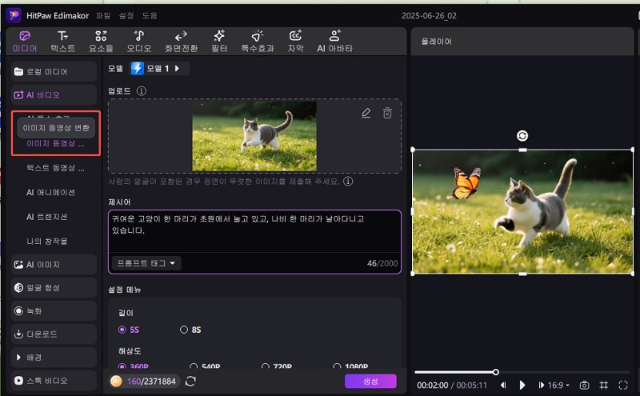This screenshot has height=396, width=640.
Task: Click into the 제시어 prompt text field
Action: point(254,231)
